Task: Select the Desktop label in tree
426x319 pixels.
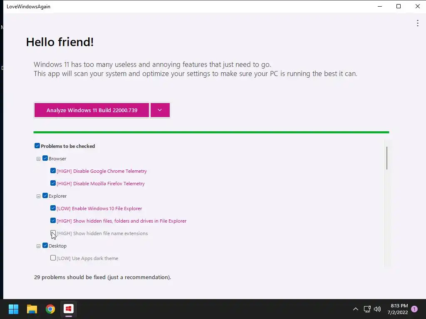Action: [x=57, y=246]
